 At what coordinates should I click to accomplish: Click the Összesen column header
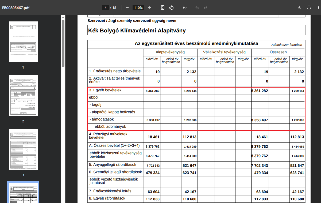click(278, 52)
